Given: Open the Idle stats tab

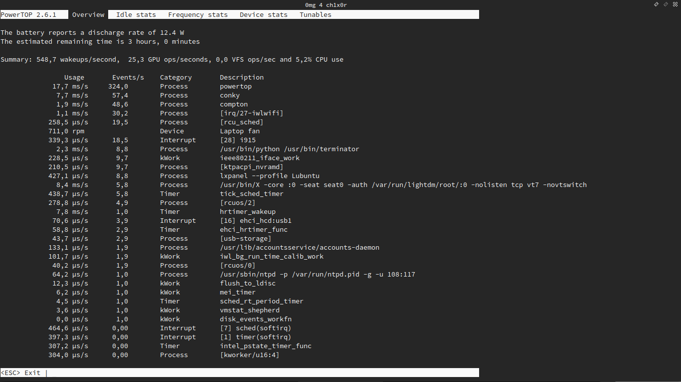Looking at the screenshot, I should tap(136, 14).
